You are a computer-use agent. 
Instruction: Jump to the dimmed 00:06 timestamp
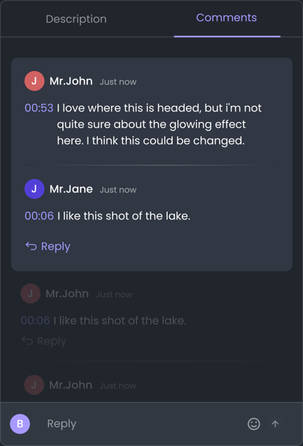(x=35, y=321)
